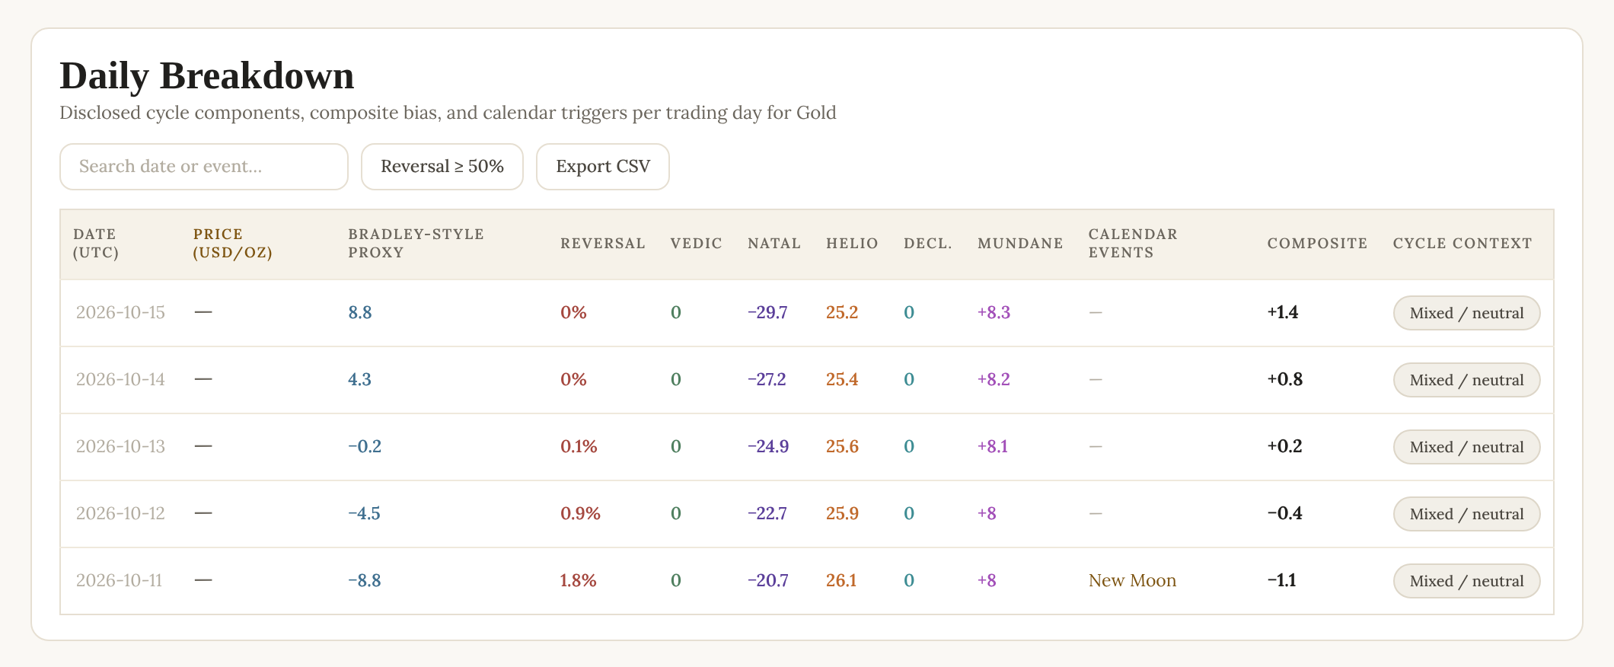Click the 25.4 helio value
Screen dimensions: 1614x667
point(842,380)
